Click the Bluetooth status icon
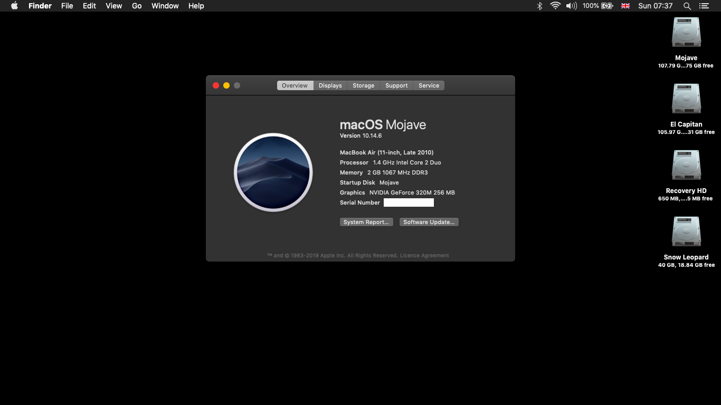 point(539,6)
